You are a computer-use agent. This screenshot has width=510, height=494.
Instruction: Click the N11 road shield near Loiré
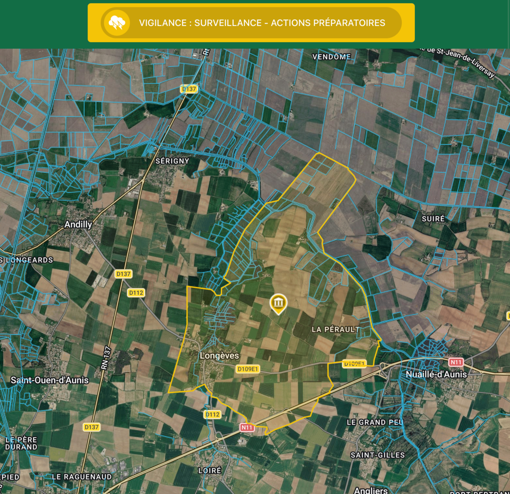[247, 427]
